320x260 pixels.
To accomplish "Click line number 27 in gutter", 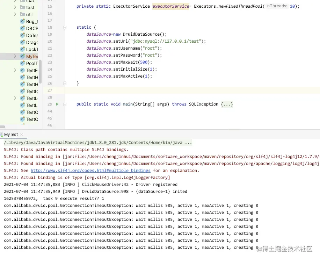I will pyautogui.click(x=50, y=90).
